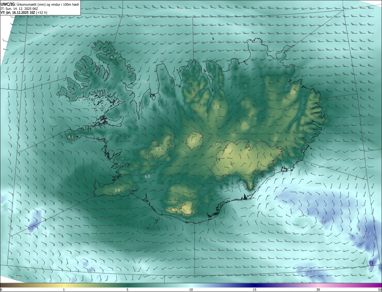Click the 7.8 value label on the map
This screenshot has width=382, height=292.
pos(144,82)
